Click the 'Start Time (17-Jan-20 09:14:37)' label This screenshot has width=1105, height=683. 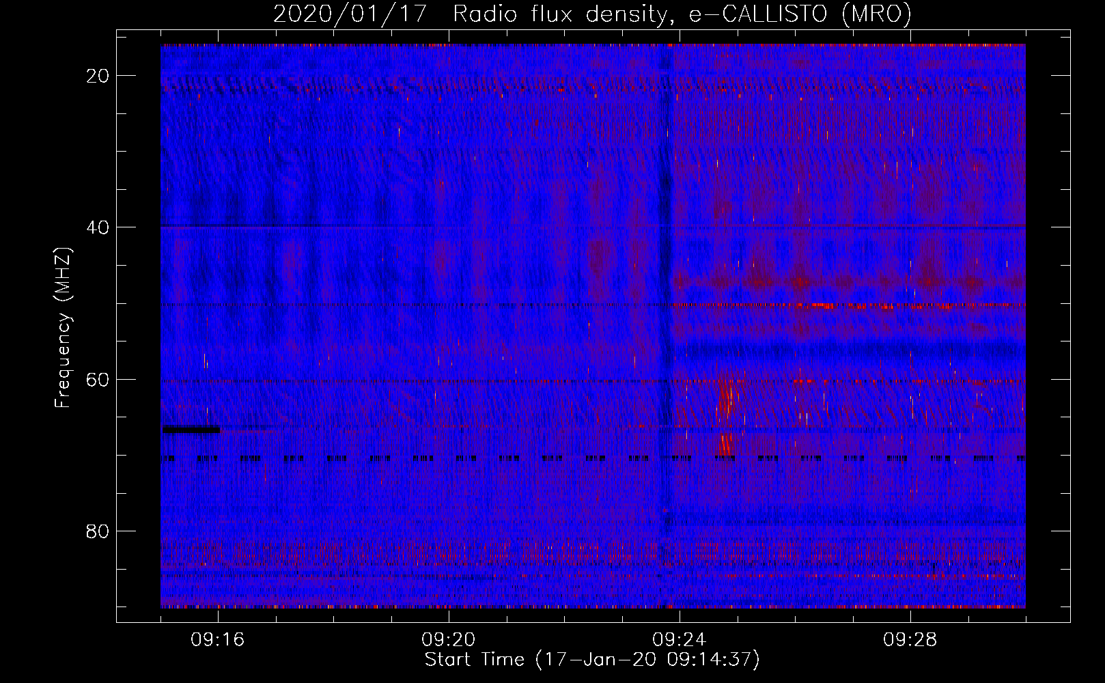[x=592, y=660]
